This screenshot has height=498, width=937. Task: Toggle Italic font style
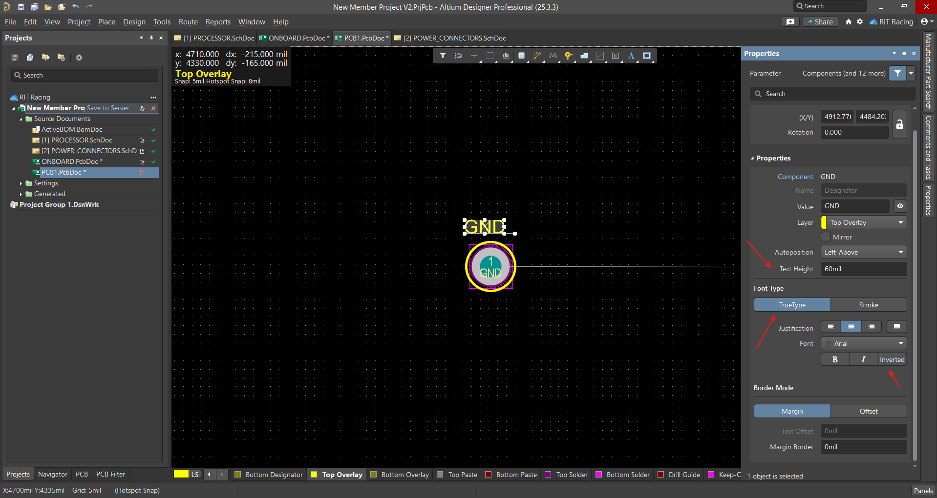point(863,359)
